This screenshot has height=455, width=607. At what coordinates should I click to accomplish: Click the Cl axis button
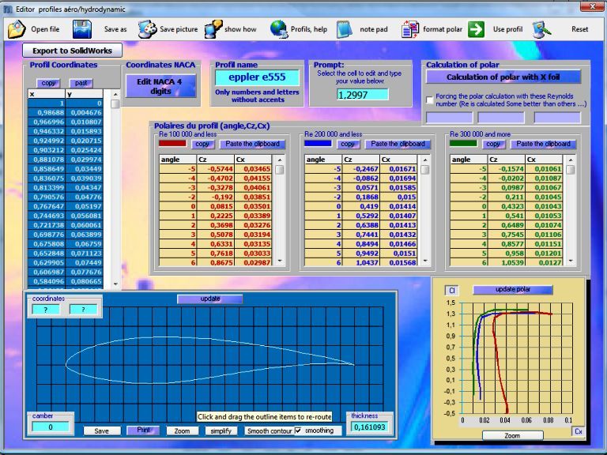click(x=451, y=290)
